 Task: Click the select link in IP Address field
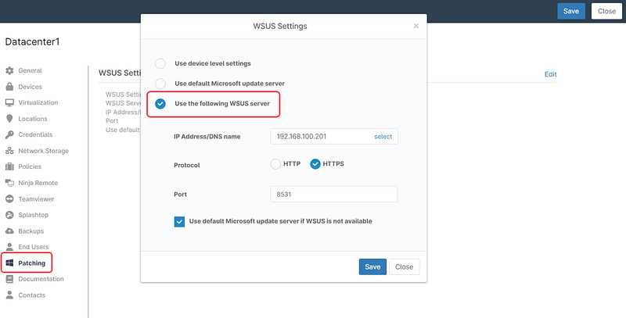point(383,136)
